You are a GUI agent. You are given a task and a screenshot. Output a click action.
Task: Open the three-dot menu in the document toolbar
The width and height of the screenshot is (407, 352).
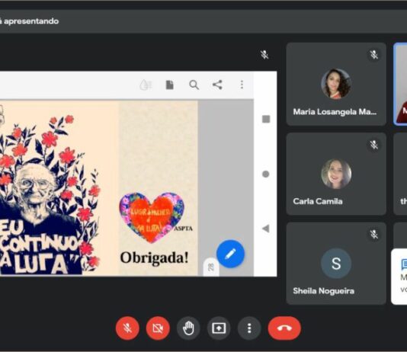tap(242, 85)
